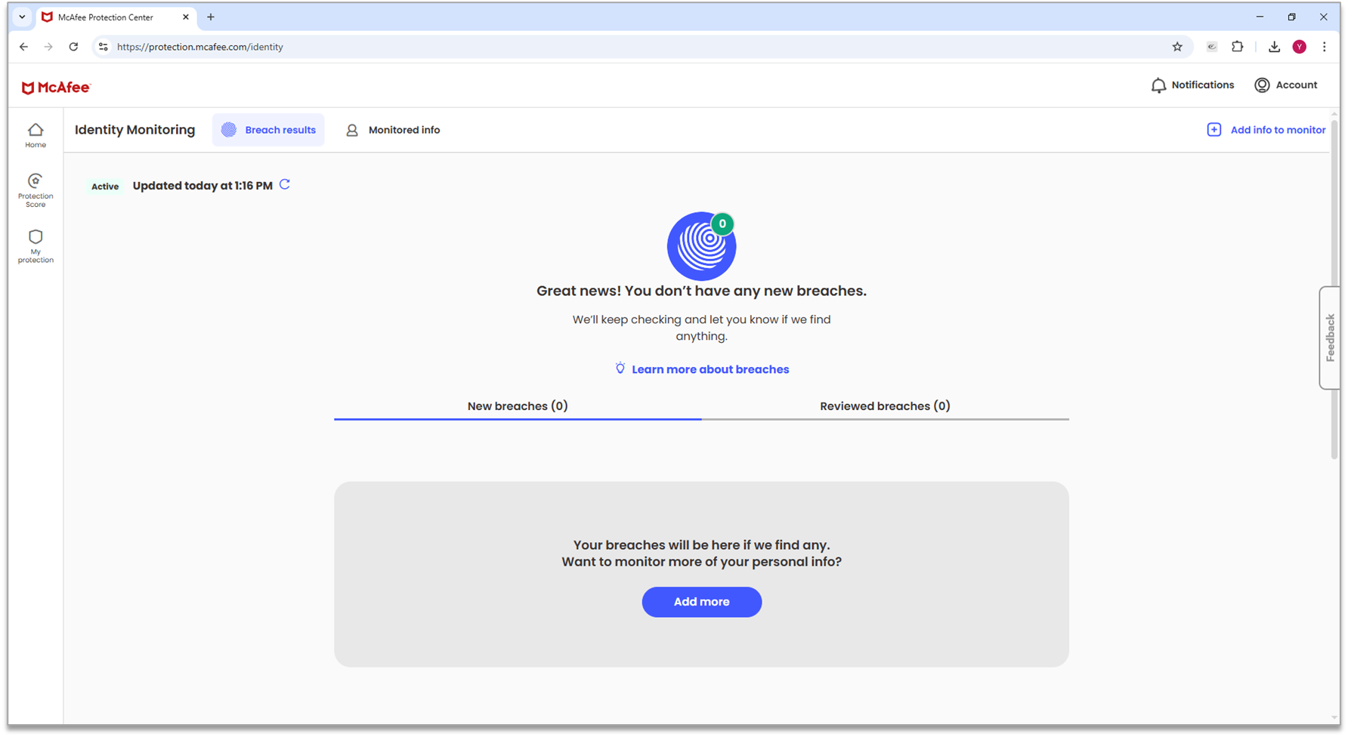Open the Account menu
Screen dimensions: 1348x737
coord(1285,85)
